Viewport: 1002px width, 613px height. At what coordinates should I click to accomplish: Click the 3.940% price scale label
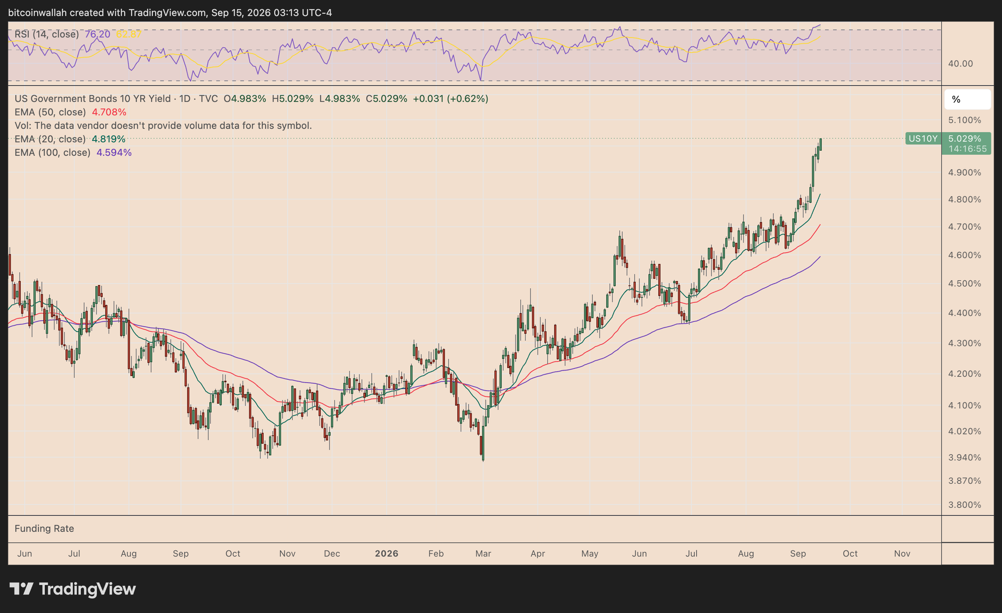pos(964,457)
